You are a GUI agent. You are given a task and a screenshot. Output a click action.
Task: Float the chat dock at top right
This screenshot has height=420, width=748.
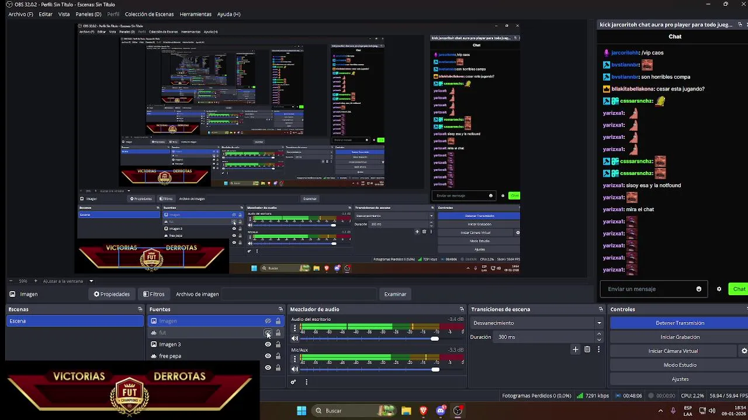740,24
